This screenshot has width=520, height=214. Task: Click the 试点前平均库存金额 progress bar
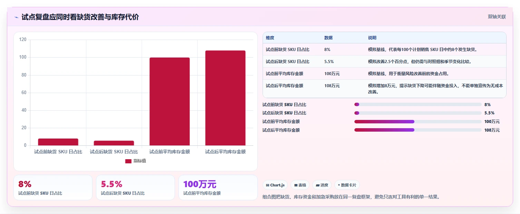[418, 122]
